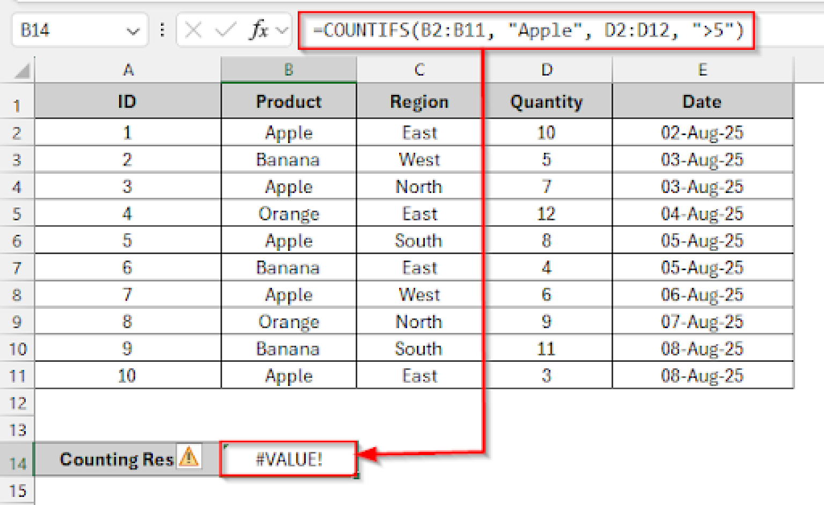Click the three-dot formula bar handle
Viewport: 824px width, 505px height.
coord(162,30)
